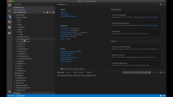
Task: Switch to the Debug Console tab
Action: [78, 72]
